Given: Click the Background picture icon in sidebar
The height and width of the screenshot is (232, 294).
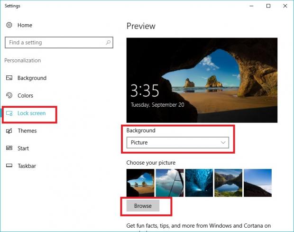Looking at the screenshot, I should 9,78.
